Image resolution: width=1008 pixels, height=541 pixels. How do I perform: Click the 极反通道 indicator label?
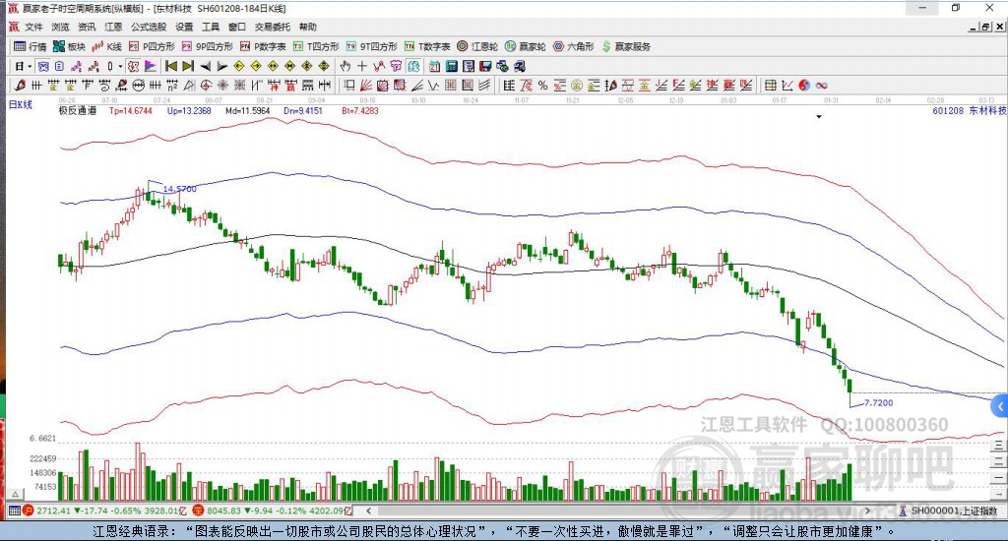click(78, 110)
